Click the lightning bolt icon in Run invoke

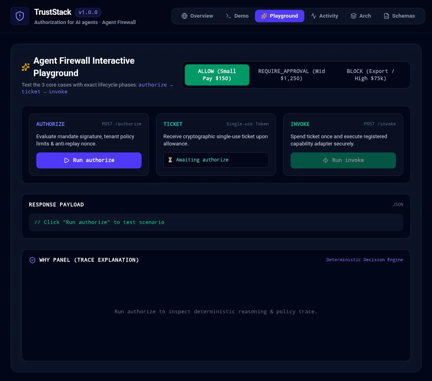[325, 160]
